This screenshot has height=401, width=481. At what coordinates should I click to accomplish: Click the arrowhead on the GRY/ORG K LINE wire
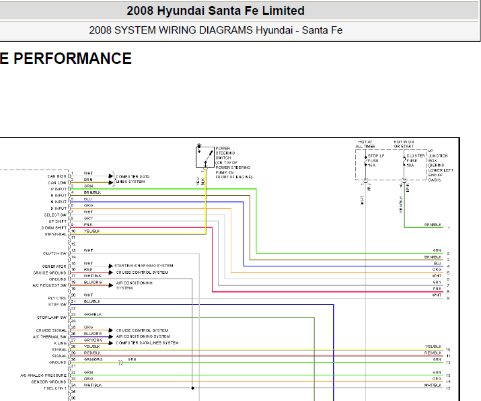(111, 343)
